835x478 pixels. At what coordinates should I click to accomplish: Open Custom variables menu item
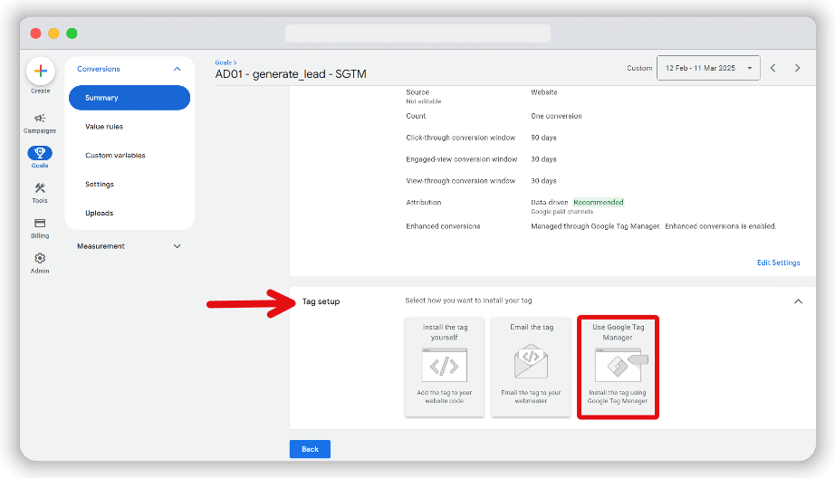(115, 156)
